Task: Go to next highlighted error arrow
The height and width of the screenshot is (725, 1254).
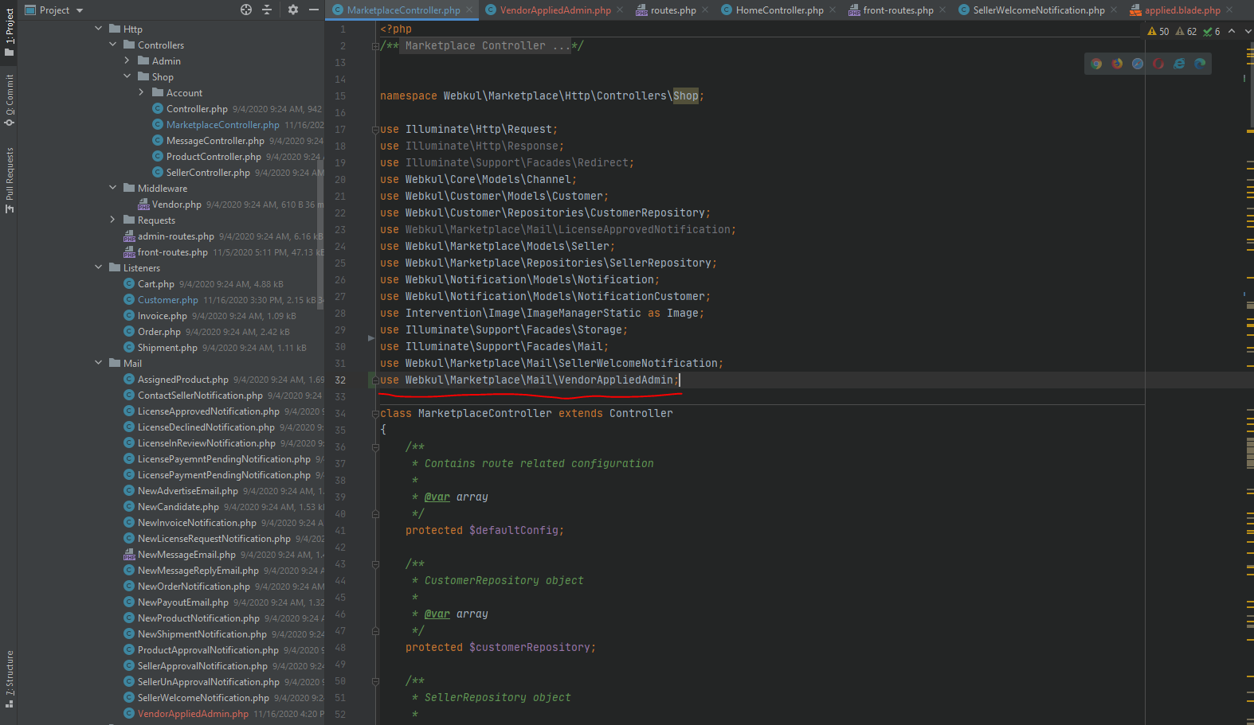Action: tap(1248, 31)
